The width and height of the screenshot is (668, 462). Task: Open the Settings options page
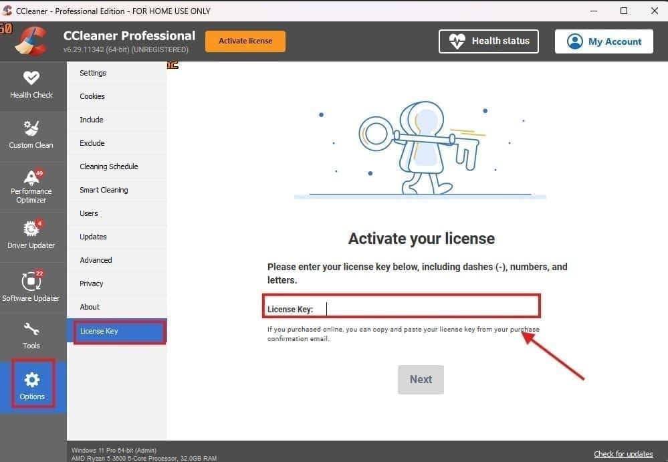tap(93, 73)
